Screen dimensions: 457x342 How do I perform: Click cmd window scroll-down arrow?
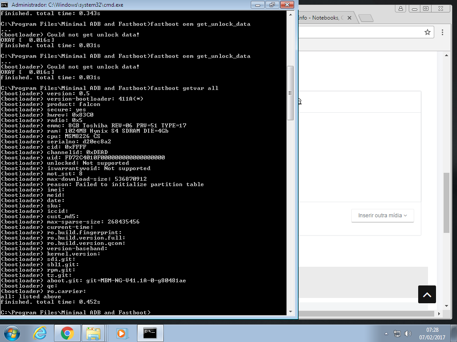290,312
